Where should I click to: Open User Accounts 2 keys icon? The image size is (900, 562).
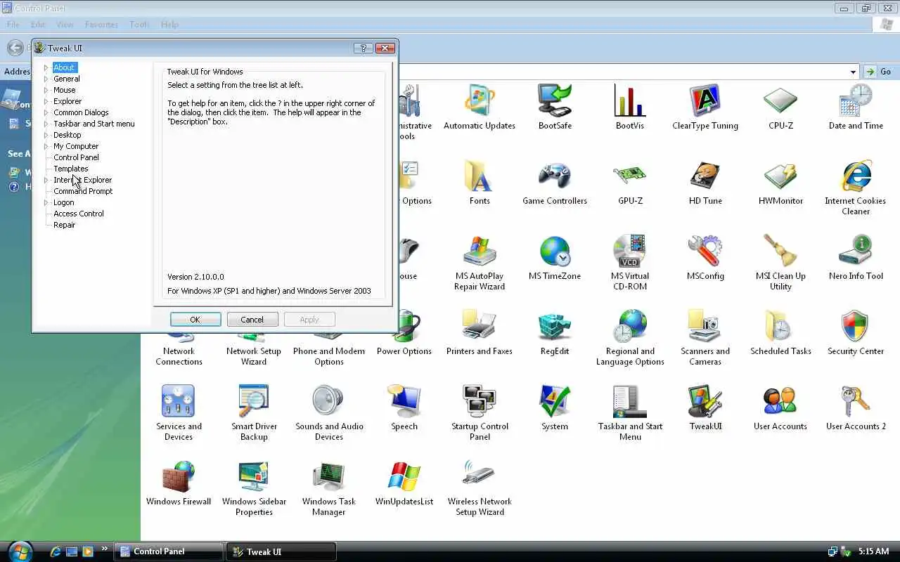coord(856,401)
